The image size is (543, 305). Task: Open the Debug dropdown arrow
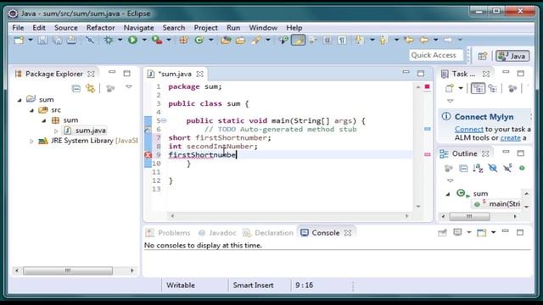[120, 40]
